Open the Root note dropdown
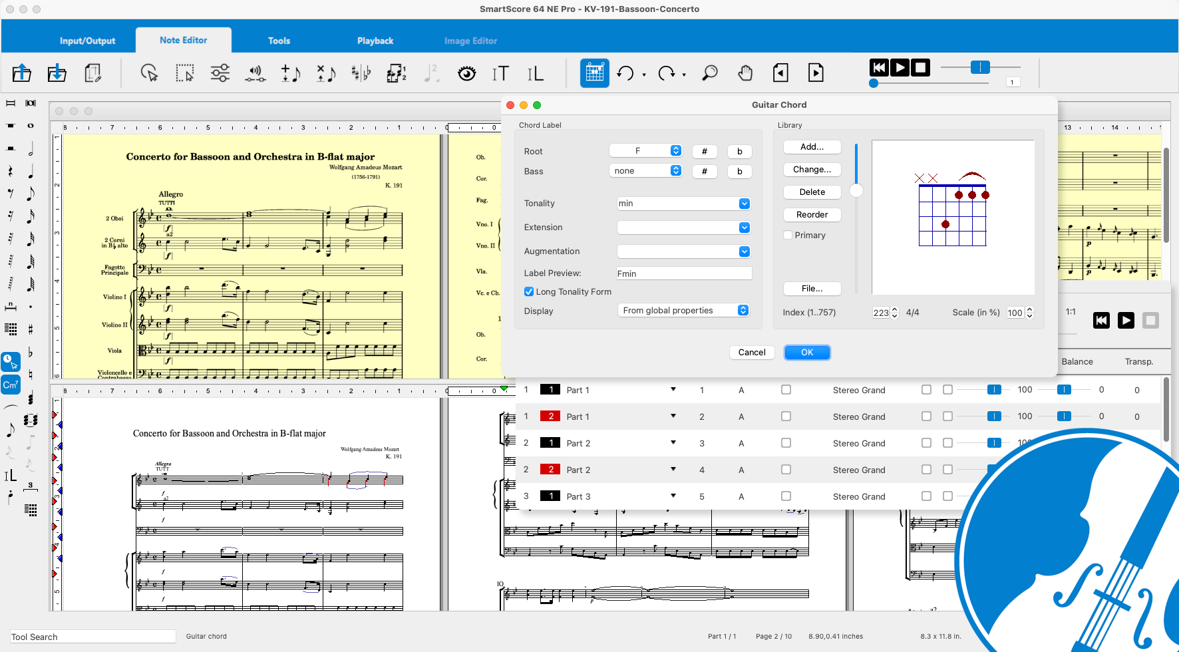 (x=645, y=151)
